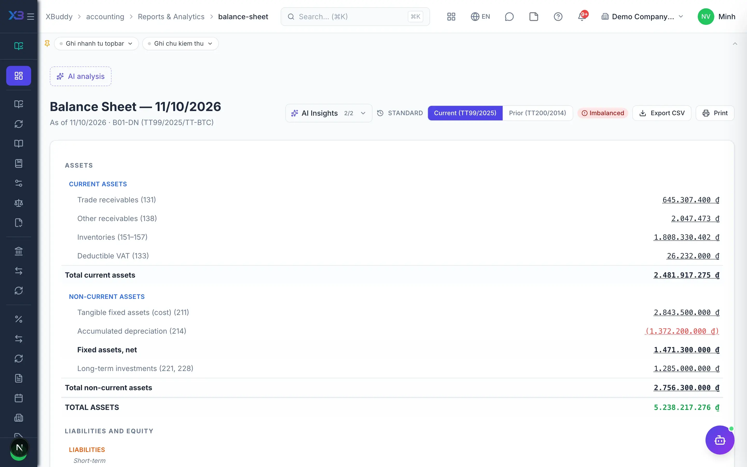Open the apps grid icon in the top bar
747x467 pixels.
click(451, 17)
